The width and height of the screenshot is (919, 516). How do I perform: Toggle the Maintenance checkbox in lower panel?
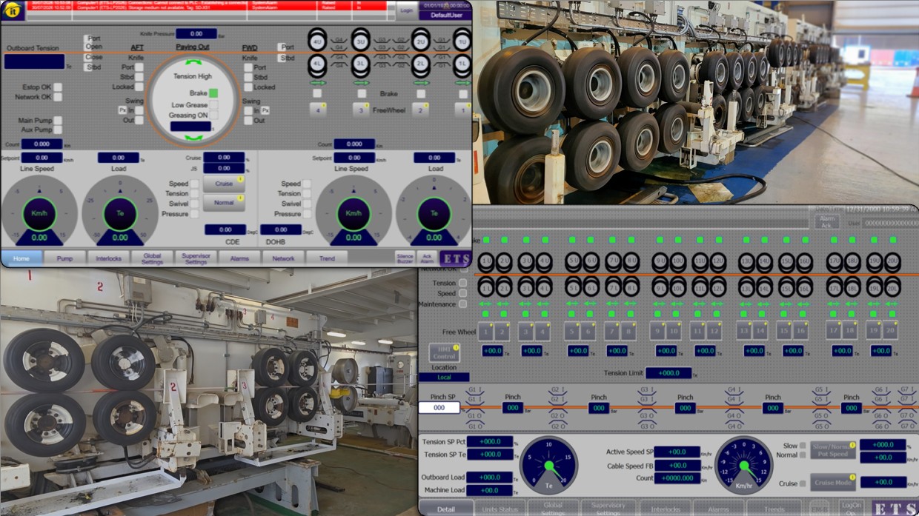click(x=463, y=304)
